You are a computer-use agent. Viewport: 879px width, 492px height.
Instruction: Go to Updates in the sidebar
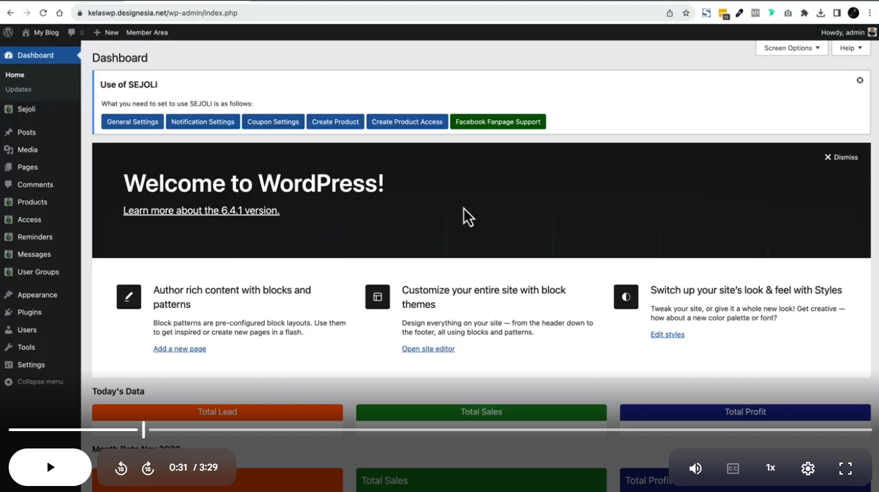point(18,89)
